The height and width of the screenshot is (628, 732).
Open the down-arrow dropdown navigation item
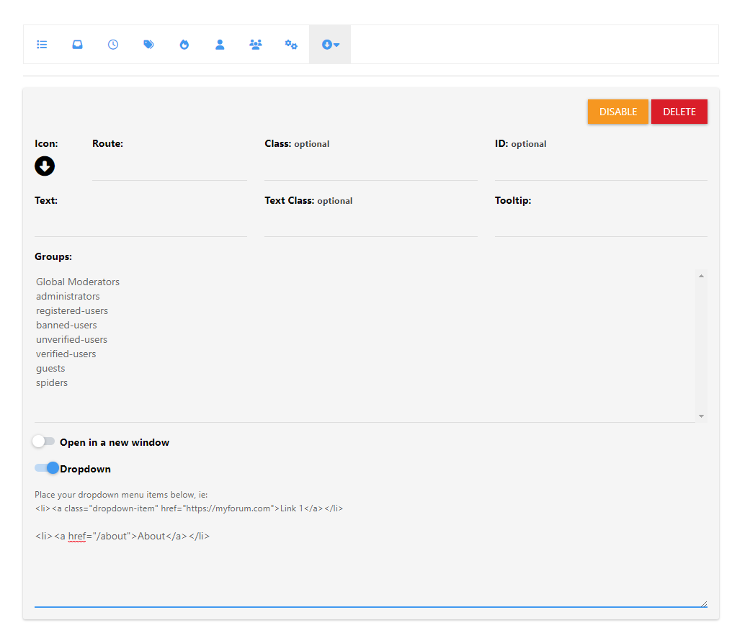(330, 45)
